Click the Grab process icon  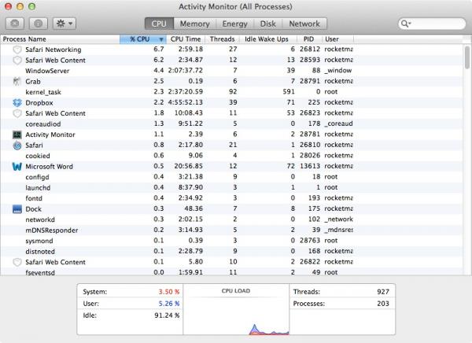(17, 81)
